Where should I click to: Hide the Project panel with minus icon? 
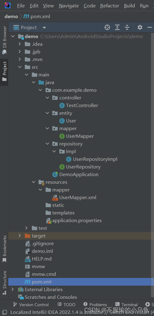click(150, 27)
